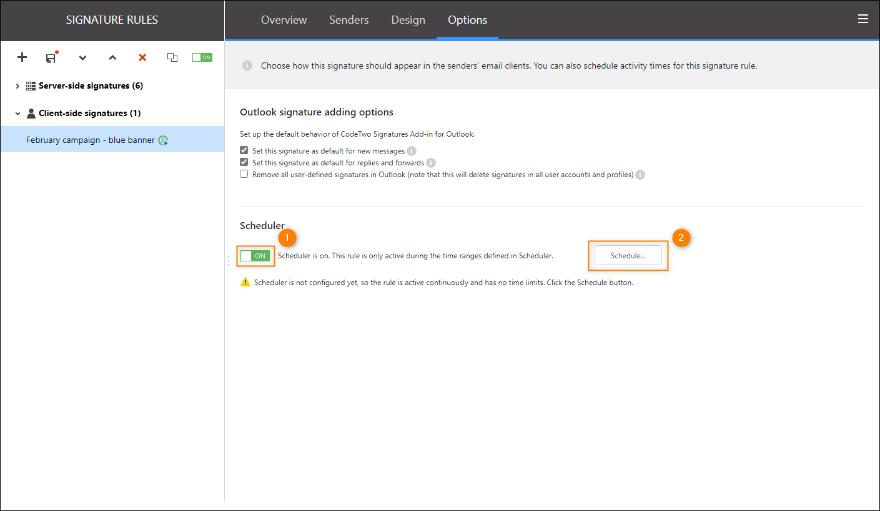Open the hamburger menu in the top-right corner

pos(863,19)
